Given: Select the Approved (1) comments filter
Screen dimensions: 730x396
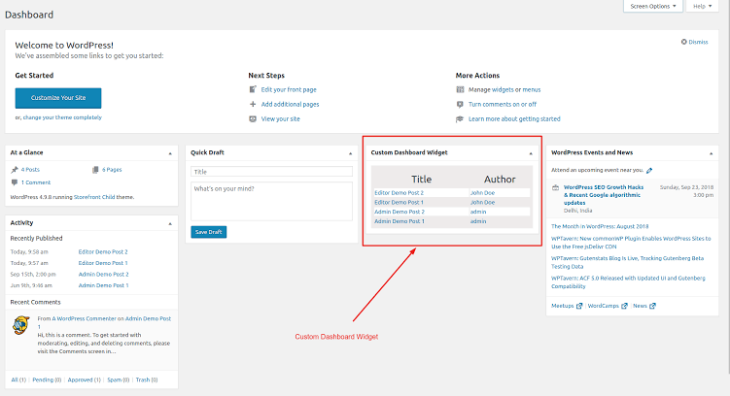Looking at the screenshot, I should 85,379.
